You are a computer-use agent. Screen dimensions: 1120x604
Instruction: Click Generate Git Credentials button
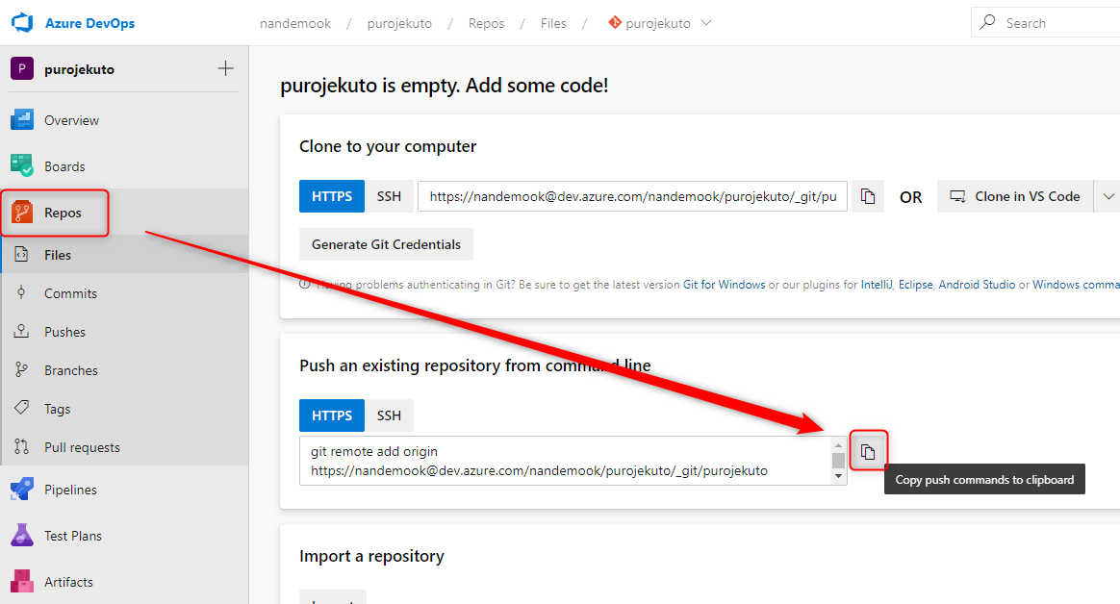click(x=386, y=244)
